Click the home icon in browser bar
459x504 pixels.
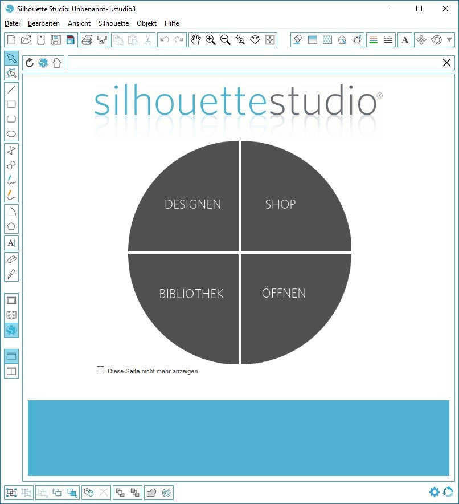tap(57, 63)
